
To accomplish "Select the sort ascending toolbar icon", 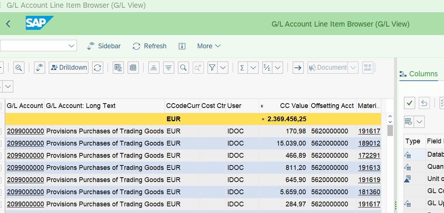I will coord(154,67).
